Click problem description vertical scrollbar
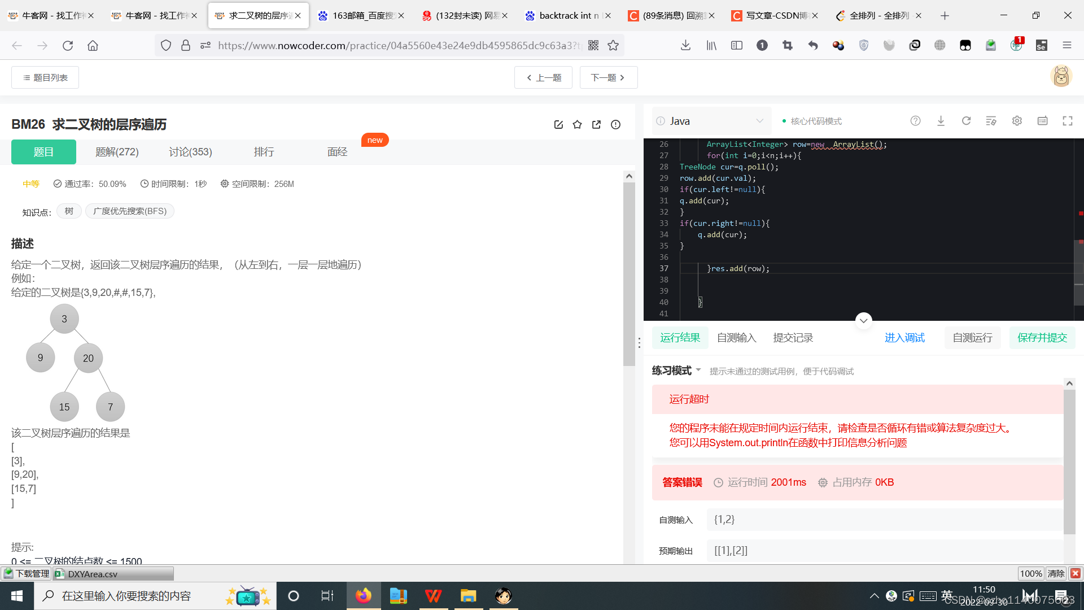Screen dimensions: 1084x610 pos(629,273)
